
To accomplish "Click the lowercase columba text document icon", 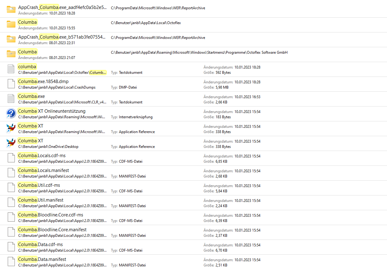I will 11,69.
